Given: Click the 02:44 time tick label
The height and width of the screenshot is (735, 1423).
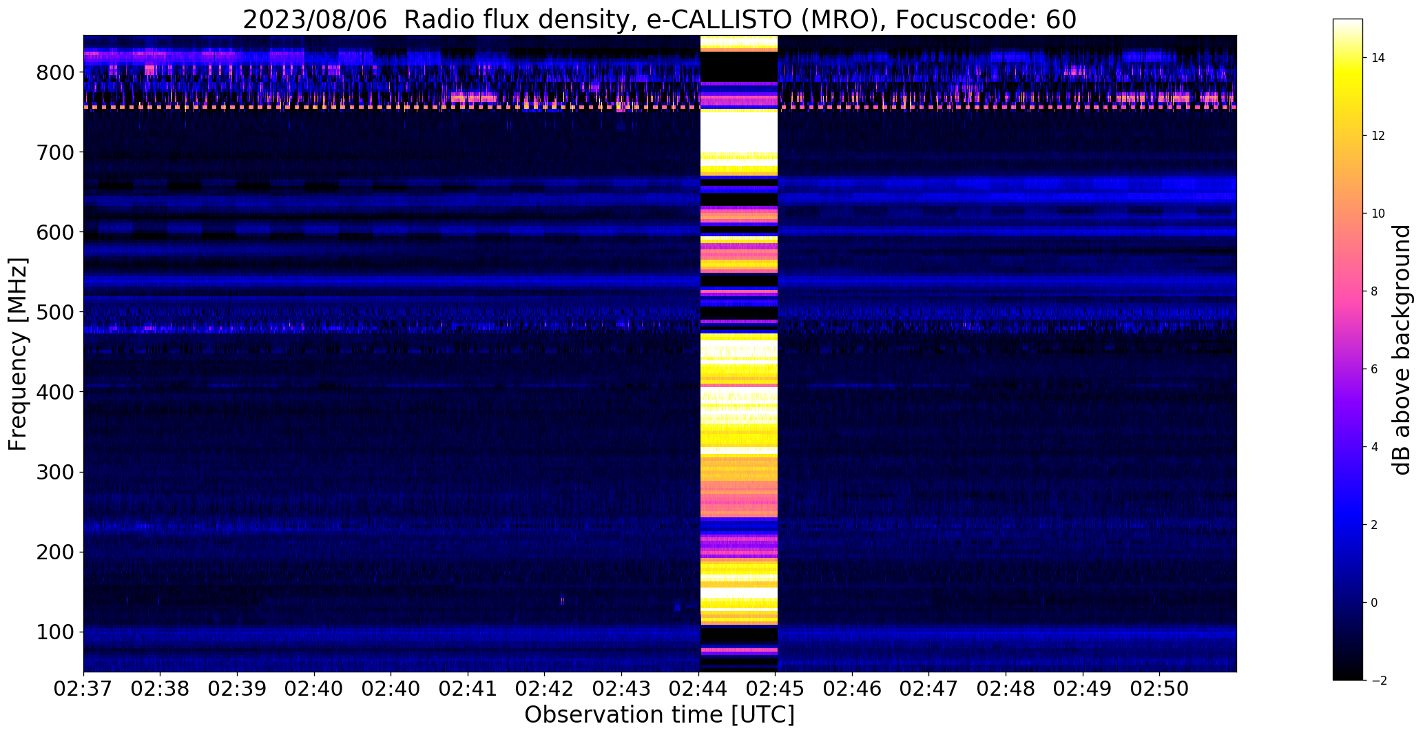Looking at the screenshot, I should [699, 689].
